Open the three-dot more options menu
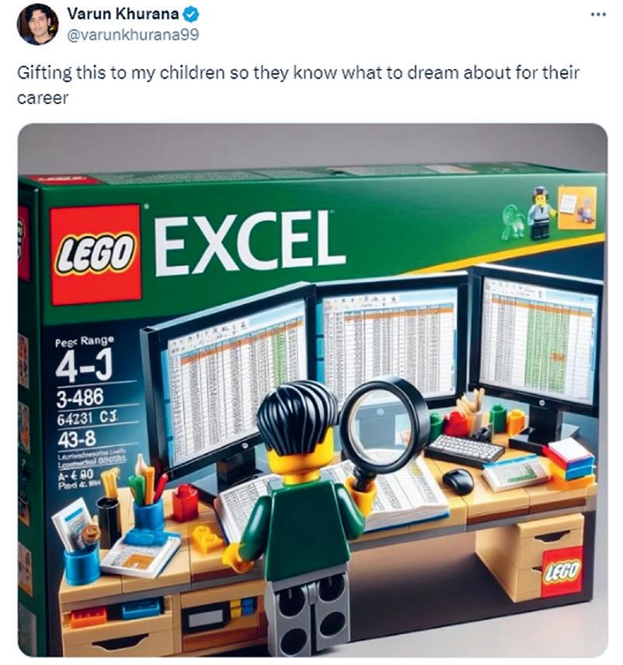This screenshot has height=665, width=623. [598, 15]
